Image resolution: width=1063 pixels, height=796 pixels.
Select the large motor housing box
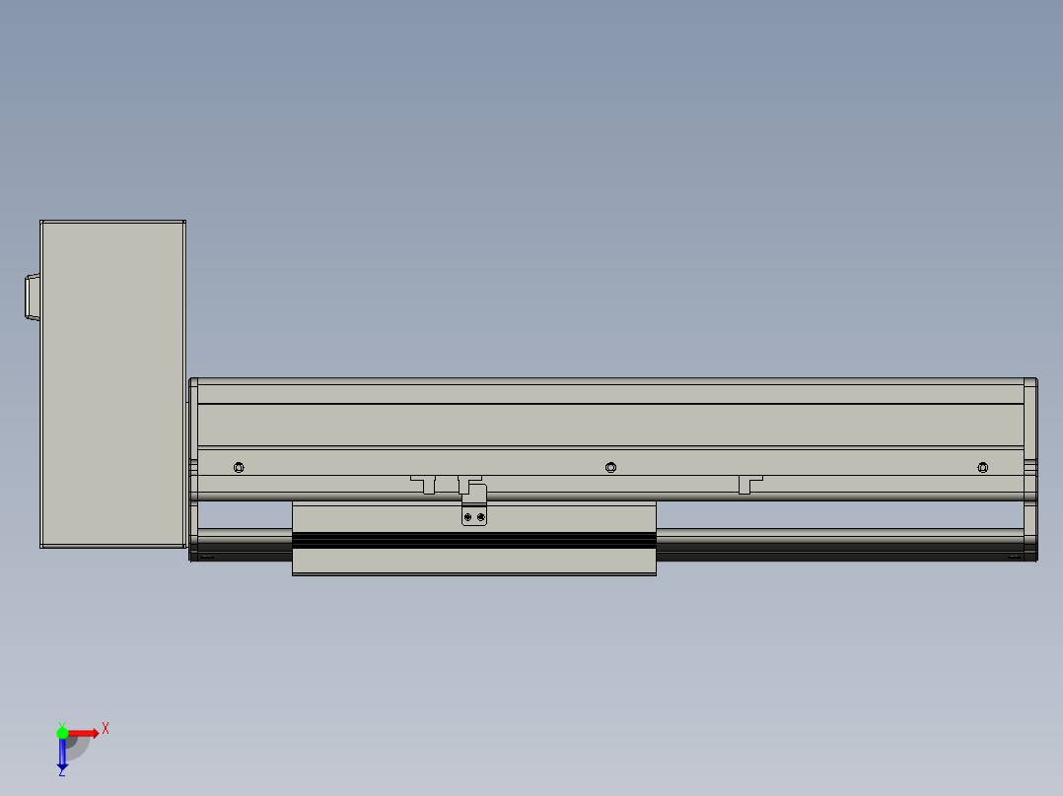coord(112,383)
